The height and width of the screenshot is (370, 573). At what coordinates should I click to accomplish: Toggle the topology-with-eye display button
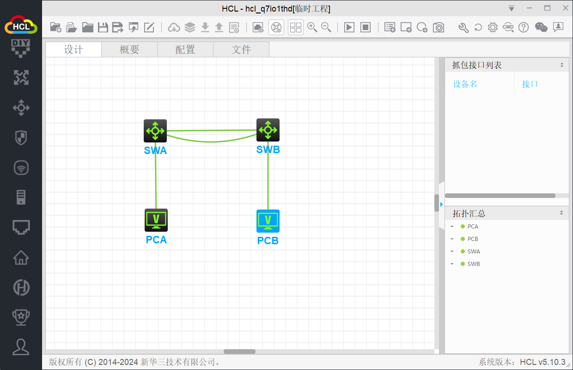coord(276,27)
